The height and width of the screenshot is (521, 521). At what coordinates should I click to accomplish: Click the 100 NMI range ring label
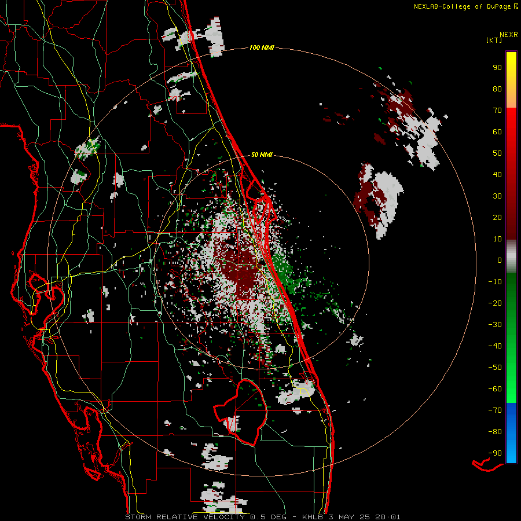[262, 48]
